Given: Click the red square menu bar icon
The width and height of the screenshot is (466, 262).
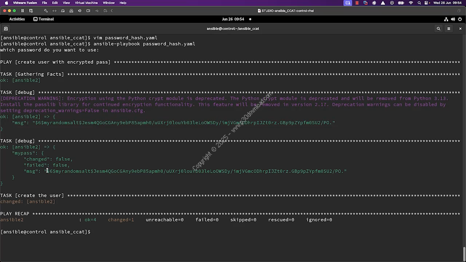Looking at the screenshot, I should click(357, 3).
